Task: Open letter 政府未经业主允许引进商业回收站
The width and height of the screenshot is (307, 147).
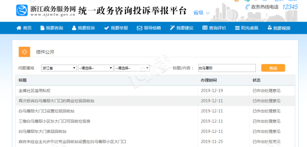Action: [x=72, y=142]
